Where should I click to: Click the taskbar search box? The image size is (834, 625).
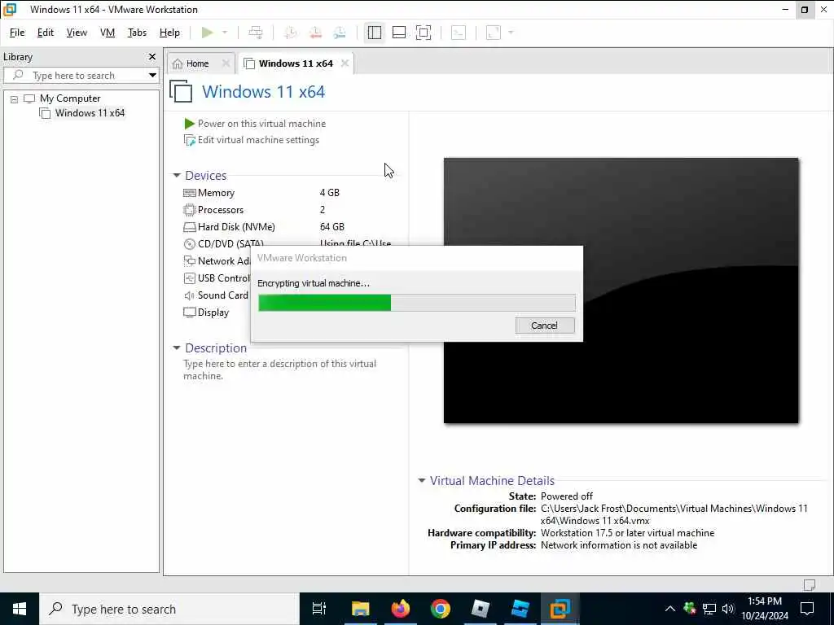click(169, 609)
